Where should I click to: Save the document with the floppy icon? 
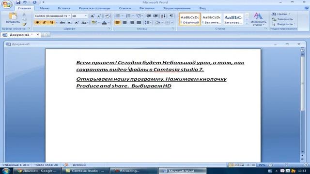click(18, 2)
